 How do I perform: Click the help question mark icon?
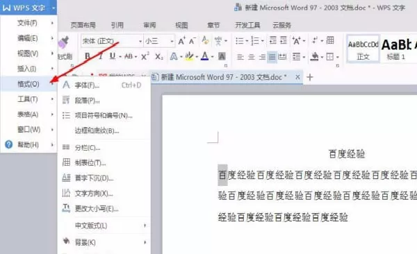coord(9,145)
